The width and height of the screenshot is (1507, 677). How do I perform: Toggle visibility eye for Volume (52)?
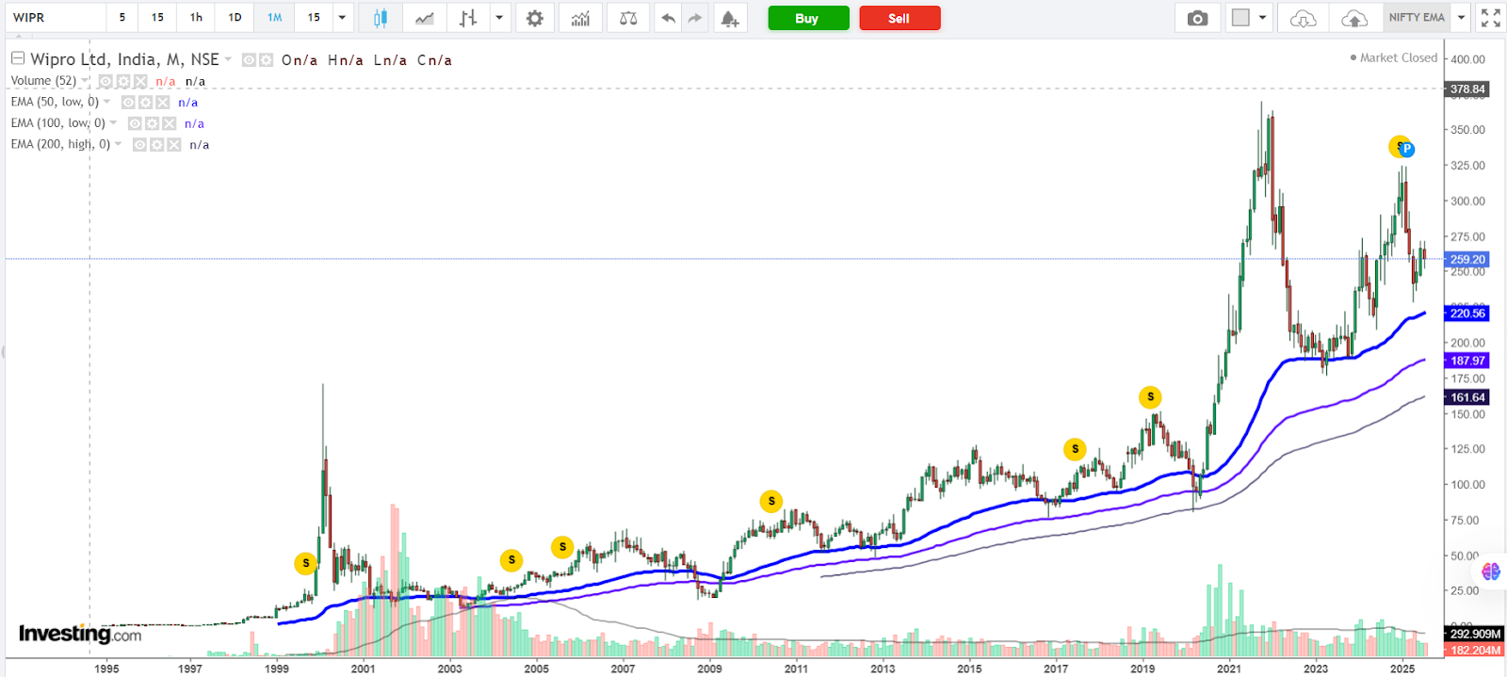click(105, 82)
